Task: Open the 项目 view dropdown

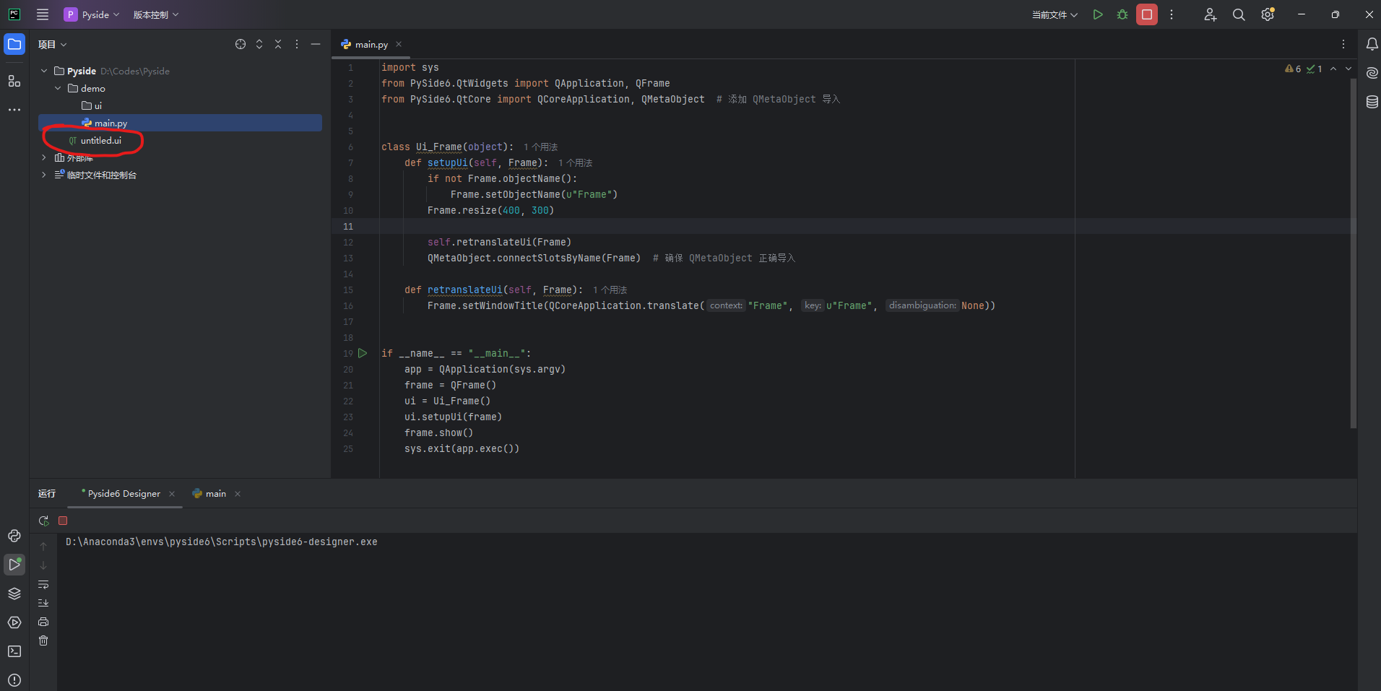Action: pos(53,44)
